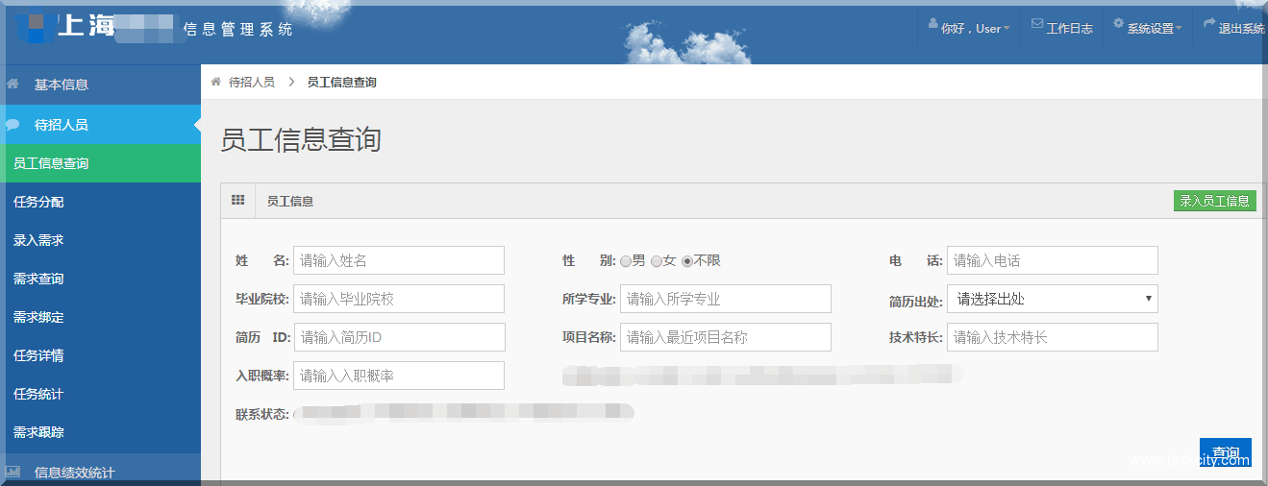Click 待招人员 breadcrumb link

[x=251, y=83]
